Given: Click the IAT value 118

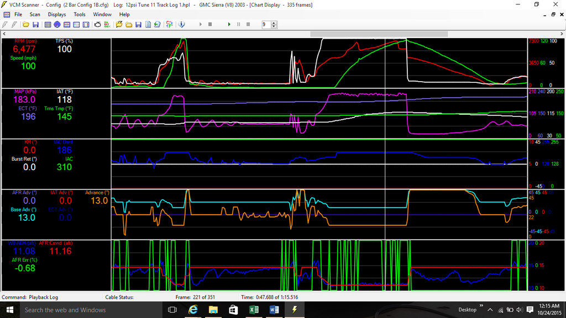Looking at the screenshot, I should click(64, 99).
